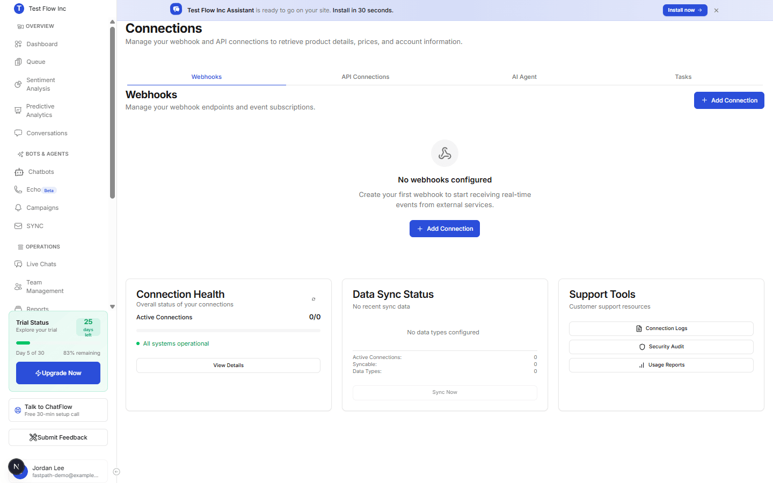
Task: Open Usage Reports
Action: click(661, 365)
